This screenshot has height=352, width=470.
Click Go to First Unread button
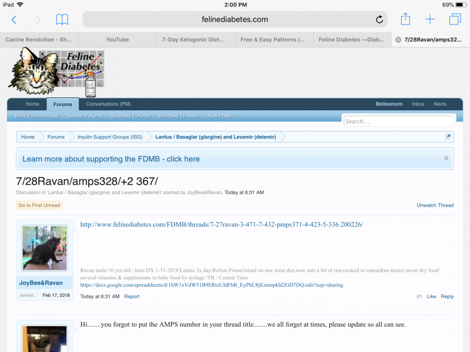(x=39, y=205)
